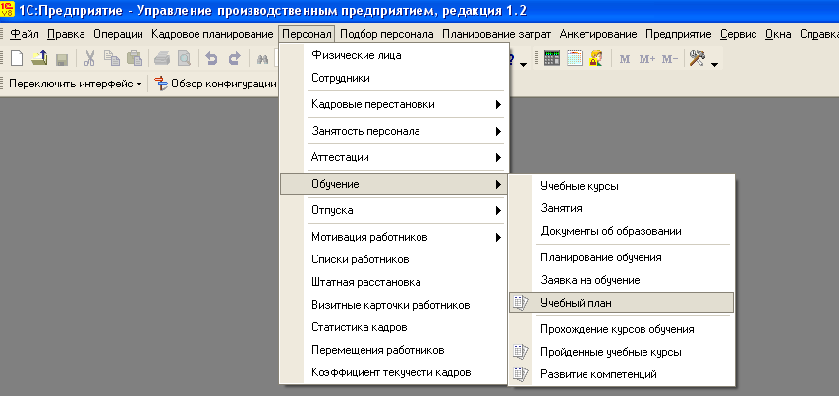Open the calendar icon

click(x=574, y=58)
